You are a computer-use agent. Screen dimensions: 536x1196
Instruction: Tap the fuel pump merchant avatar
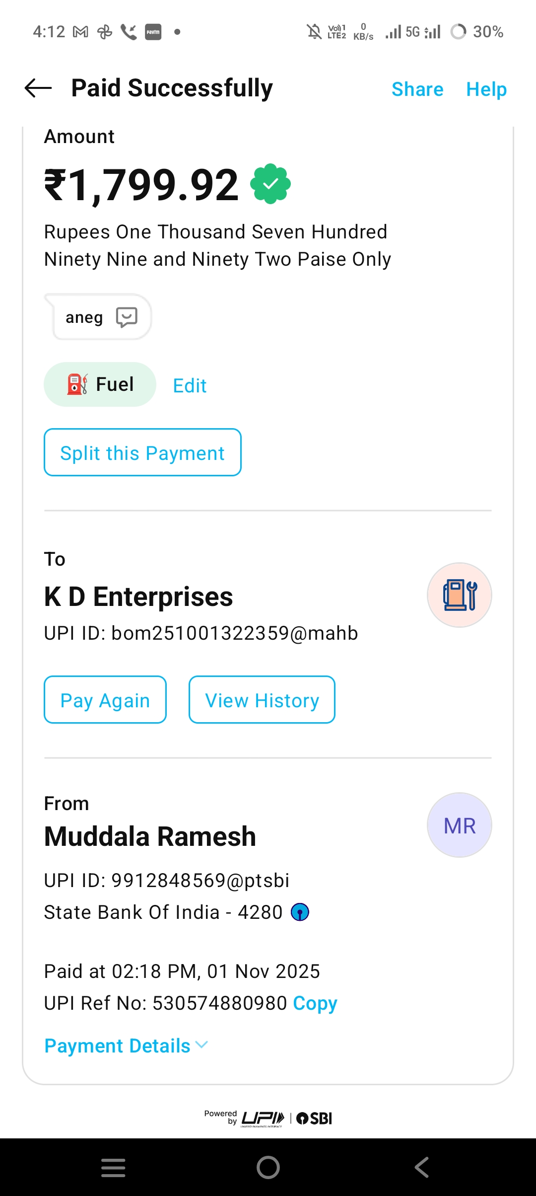click(x=460, y=595)
